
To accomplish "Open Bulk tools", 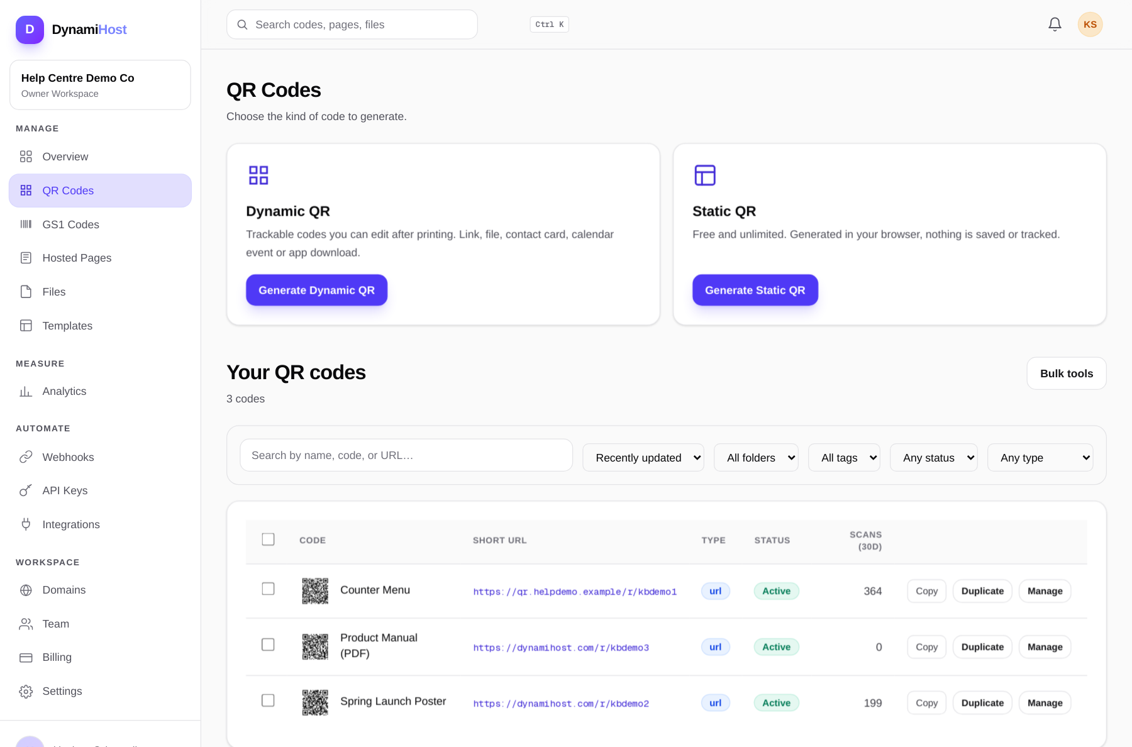I will tap(1067, 373).
